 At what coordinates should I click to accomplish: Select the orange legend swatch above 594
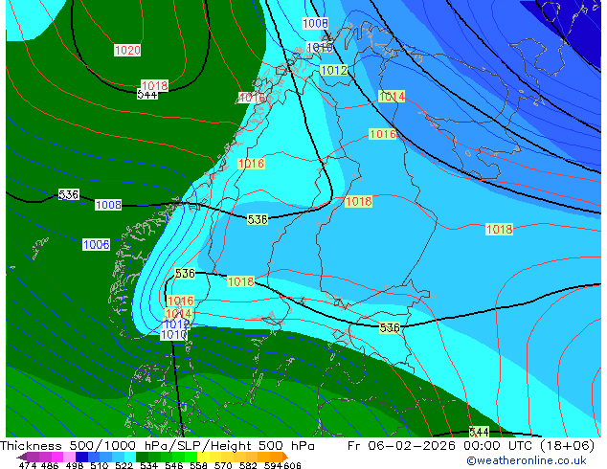point(276,457)
